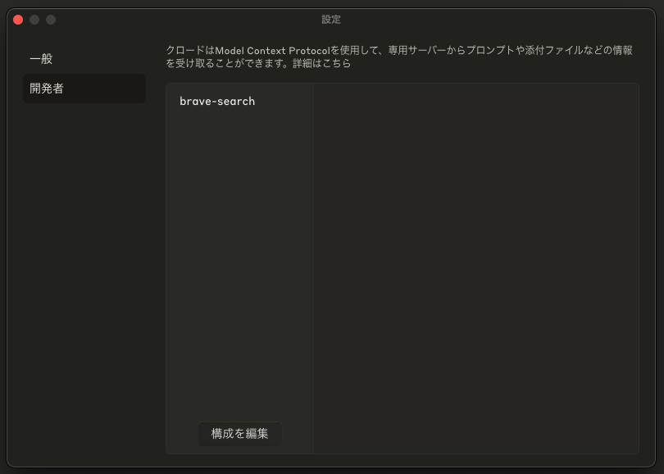The width and height of the screenshot is (664, 474).
Task: Click blank title bar area right of 設定
Action: coord(492,20)
